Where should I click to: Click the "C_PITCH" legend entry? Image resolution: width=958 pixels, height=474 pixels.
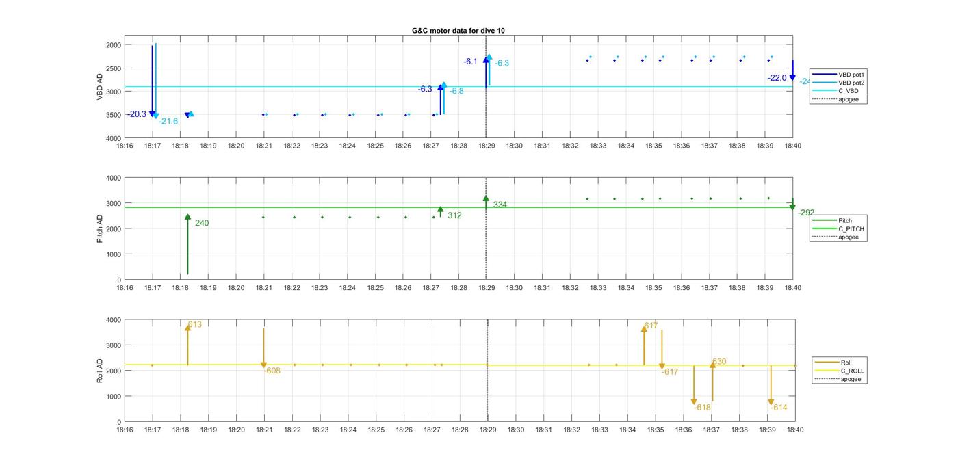(851, 228)
